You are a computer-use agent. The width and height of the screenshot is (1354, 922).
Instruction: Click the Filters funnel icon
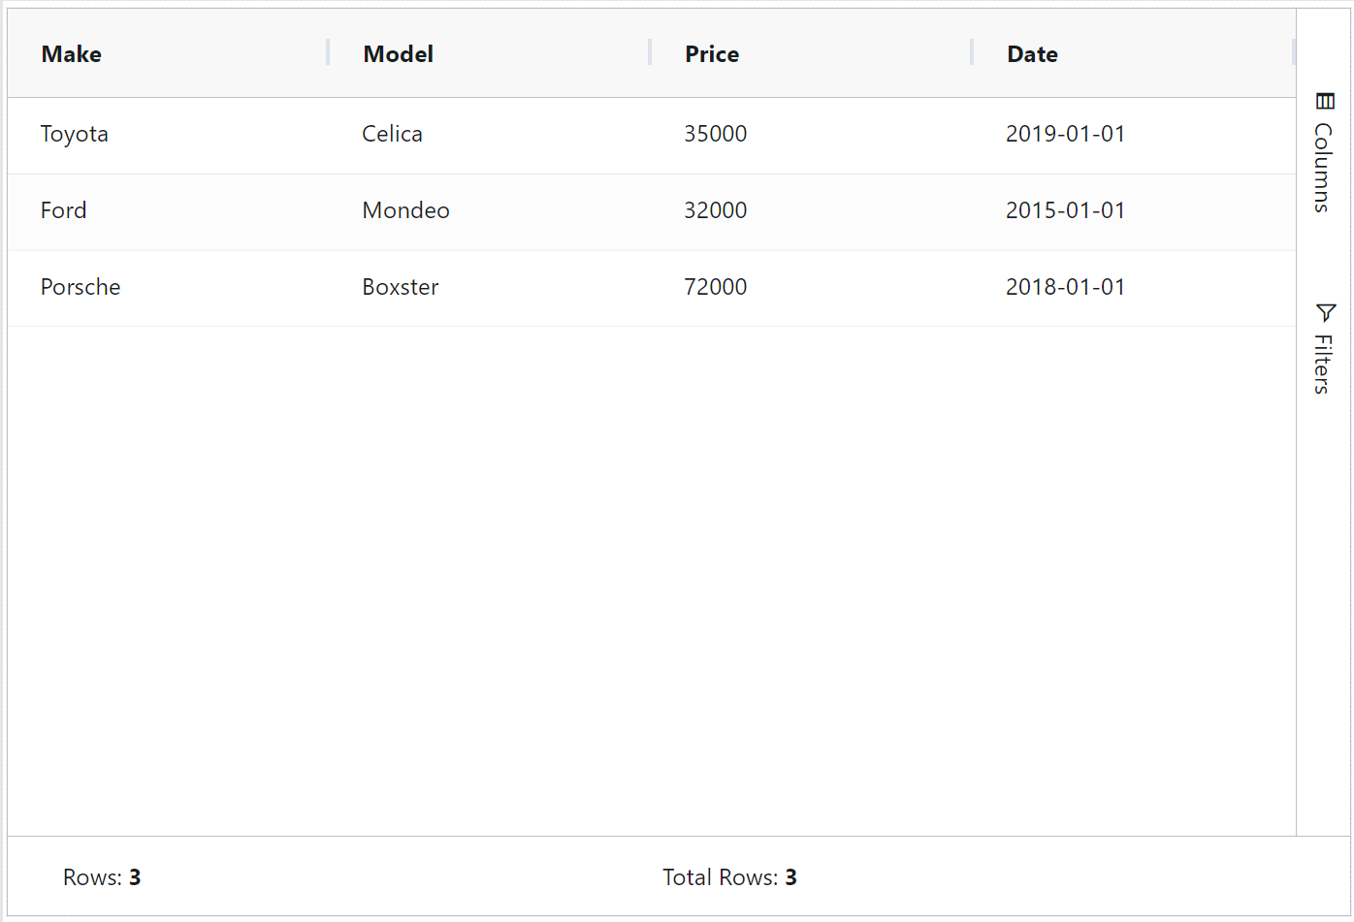tap(1325, 312)
